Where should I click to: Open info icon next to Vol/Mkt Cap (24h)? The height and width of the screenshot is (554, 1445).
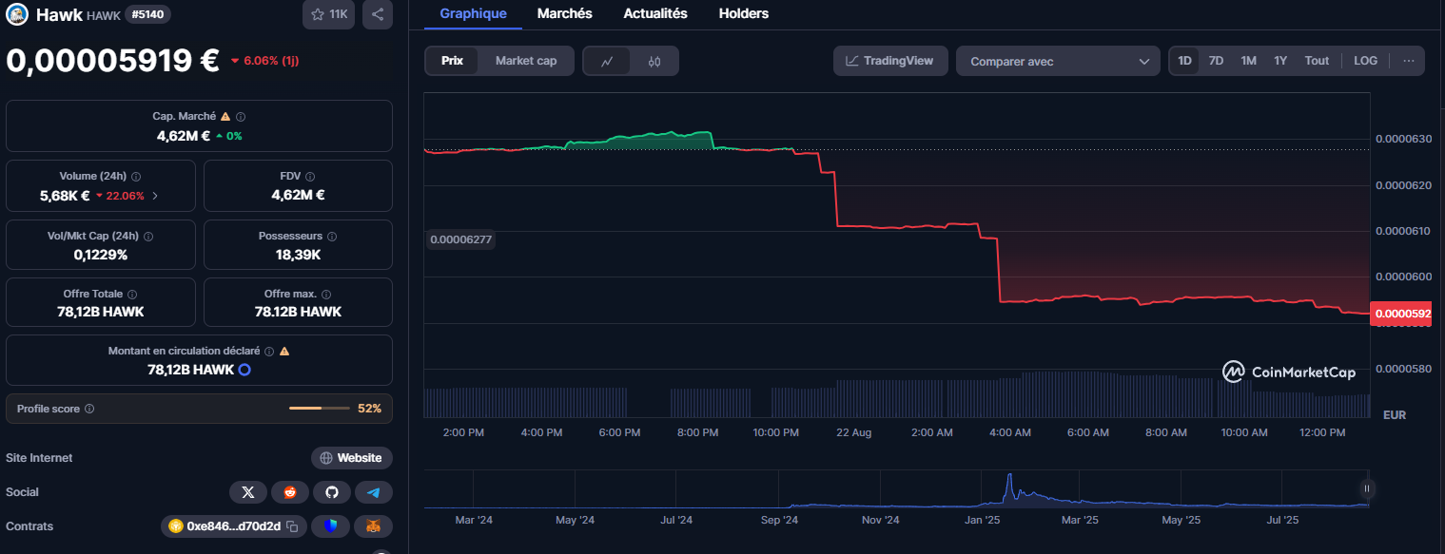click(147, 236)
